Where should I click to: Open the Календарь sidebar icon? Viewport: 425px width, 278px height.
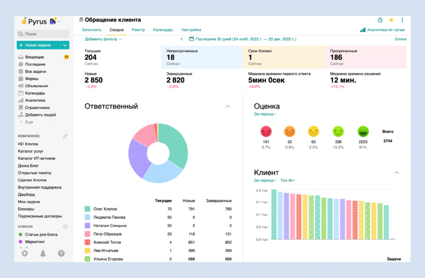21,93
